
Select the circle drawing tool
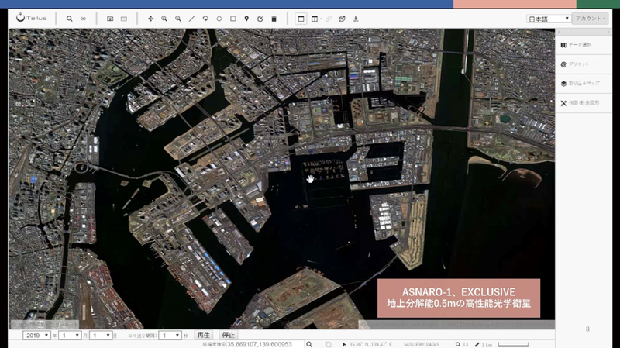click(219, 19)
